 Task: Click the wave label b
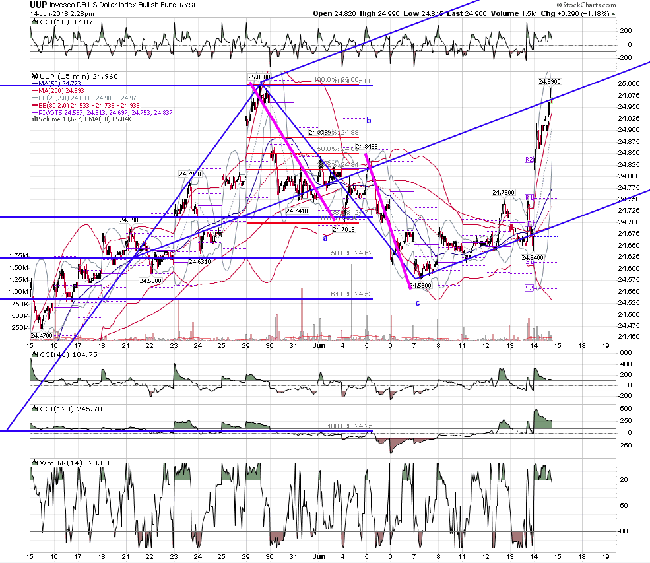tap(368, 121)
